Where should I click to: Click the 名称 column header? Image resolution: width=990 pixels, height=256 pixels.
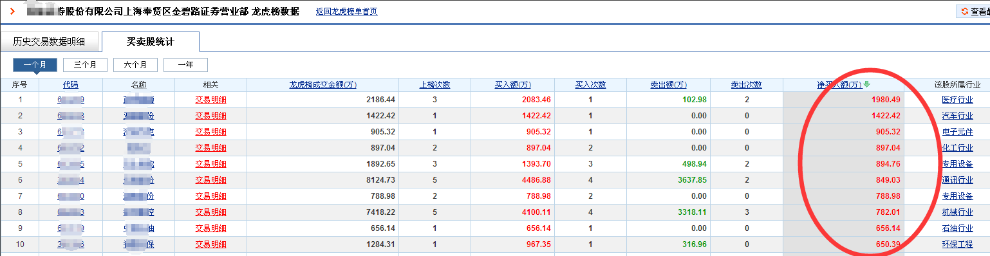(x=138, y=85)
